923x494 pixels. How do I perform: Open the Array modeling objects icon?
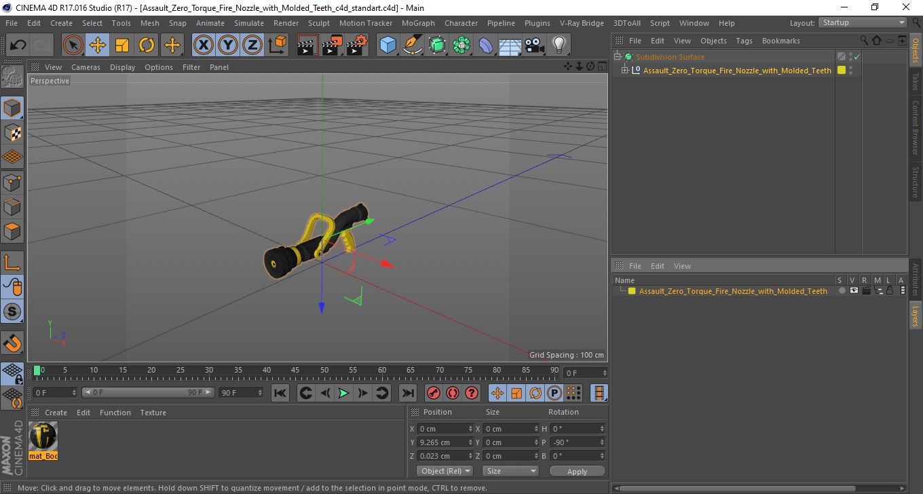click(x=461, y=45)
